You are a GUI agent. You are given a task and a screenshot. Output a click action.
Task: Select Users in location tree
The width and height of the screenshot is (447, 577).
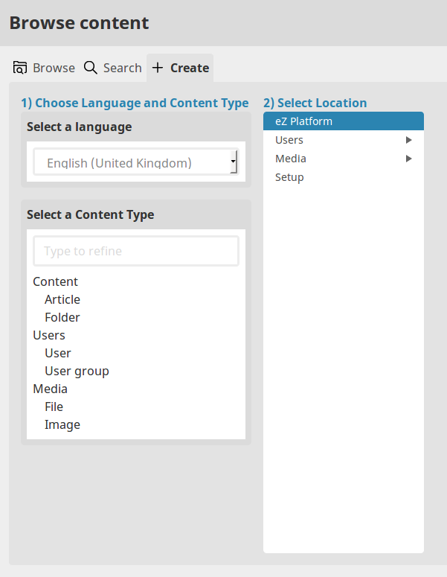point(289,140)
